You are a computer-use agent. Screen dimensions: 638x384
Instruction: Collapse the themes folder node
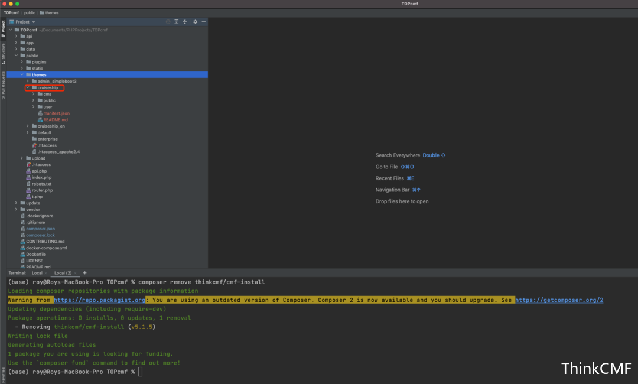tap(22, 75)
